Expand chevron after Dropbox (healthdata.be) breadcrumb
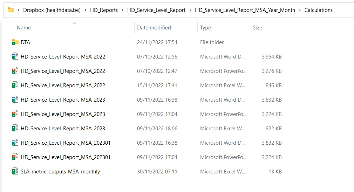The width and height of the screenshot is (354, 192). 85,10
